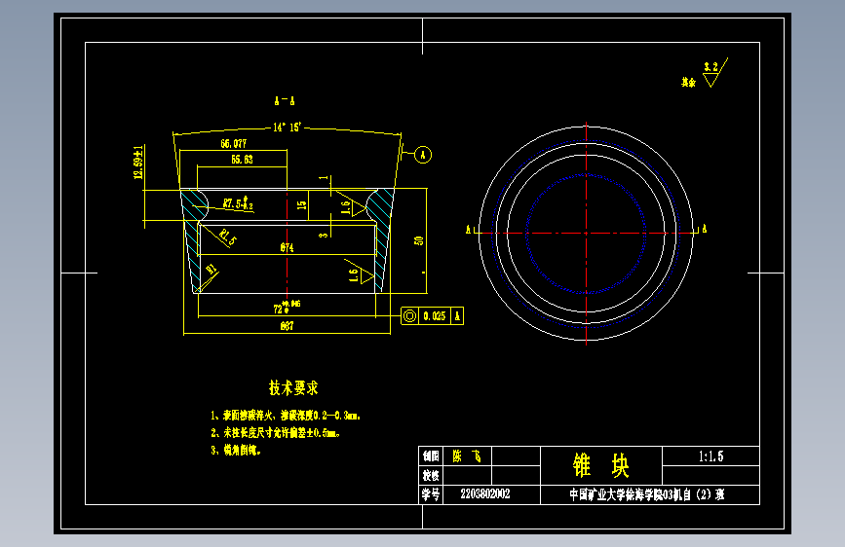This screenshot has height=547, width=845.
Task: Select the upper 1.6 surface roughness symbol
Action: (x=352, y=204)
